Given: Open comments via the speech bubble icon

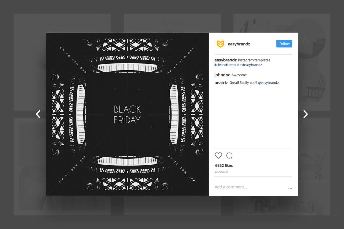Looking at the screenshot, I should tap(229, 155).
